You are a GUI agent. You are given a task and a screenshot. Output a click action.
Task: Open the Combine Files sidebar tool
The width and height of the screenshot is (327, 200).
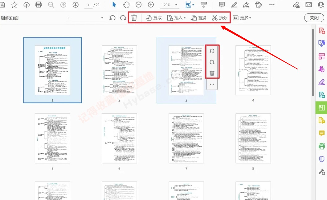(321, 44)
